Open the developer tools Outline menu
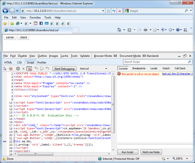 click(42, 56)
